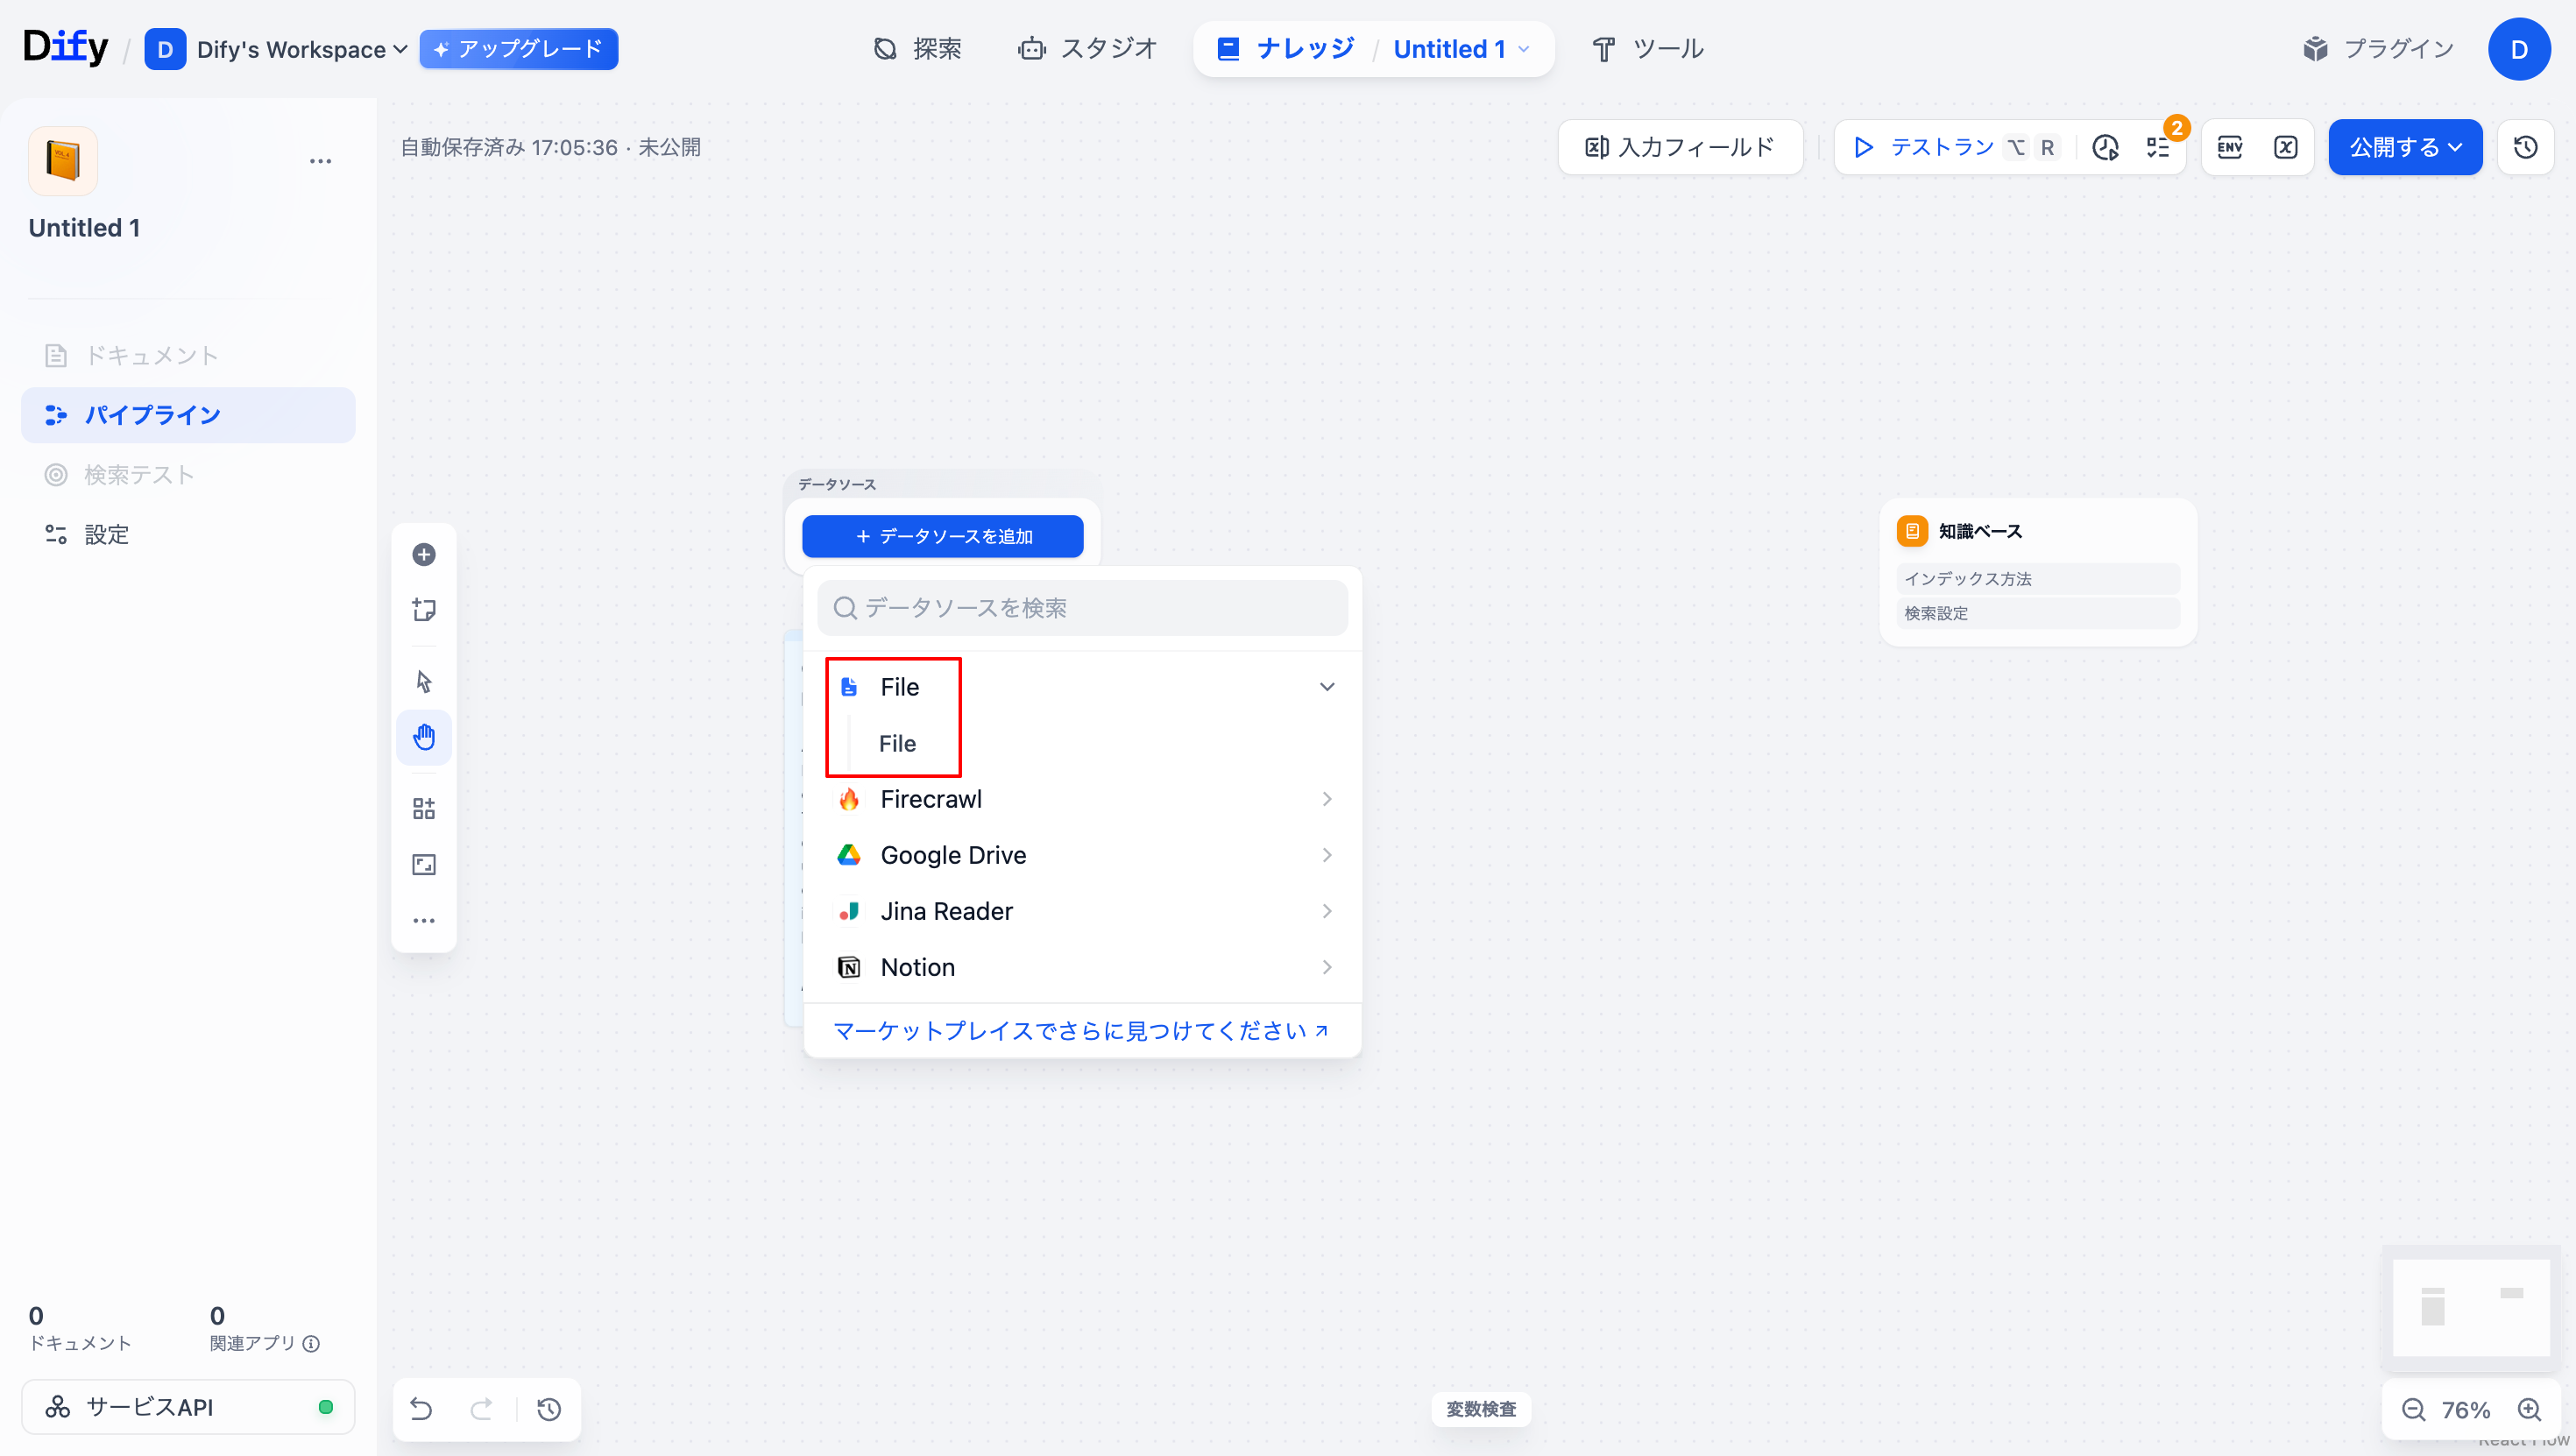Open the checklist icon with badge 2

pyautogui.click(x=2157, y=147)
